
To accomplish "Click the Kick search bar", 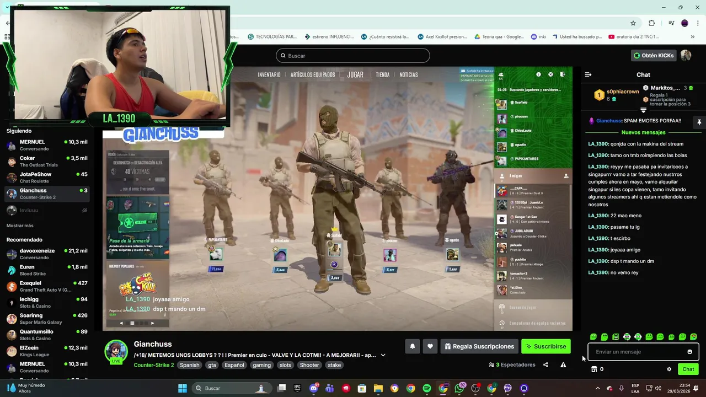I will pos(353,56).
